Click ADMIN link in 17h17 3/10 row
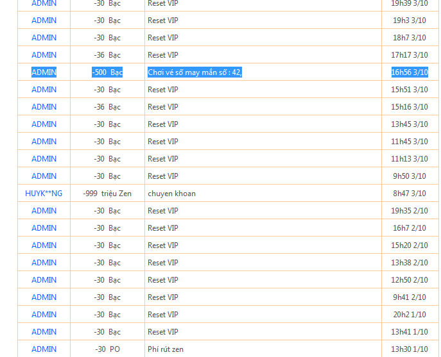 (44, 55)
